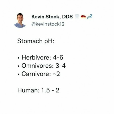
Task: Click the 1.5 - 2 human pH value
Action: pos(50,90)
